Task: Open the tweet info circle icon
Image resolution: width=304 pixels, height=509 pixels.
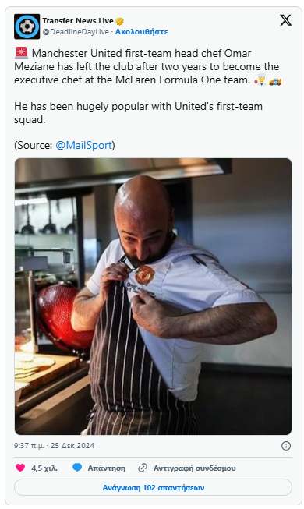Action: (286, 446)
